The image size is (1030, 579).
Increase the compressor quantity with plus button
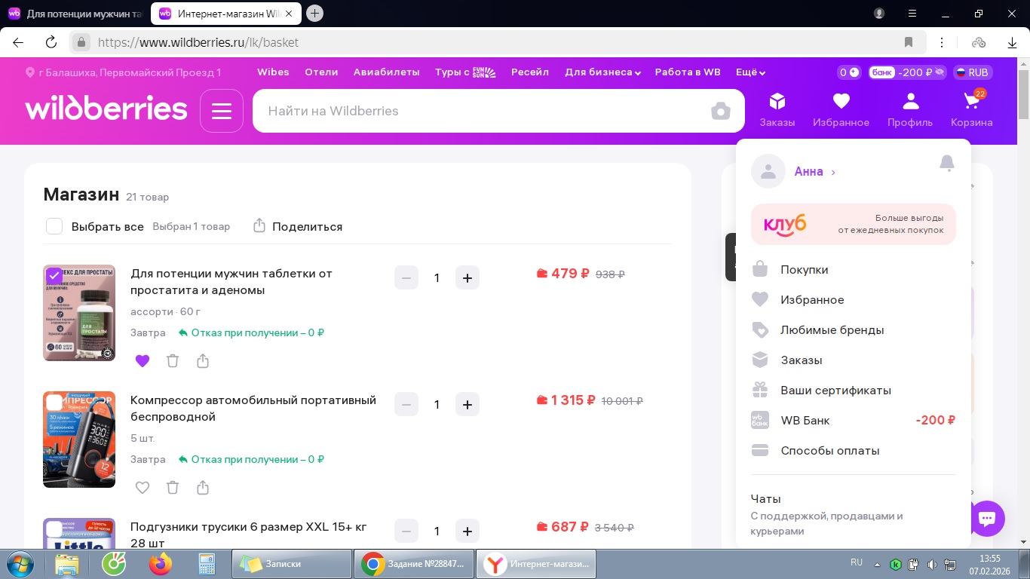[467, 405]
